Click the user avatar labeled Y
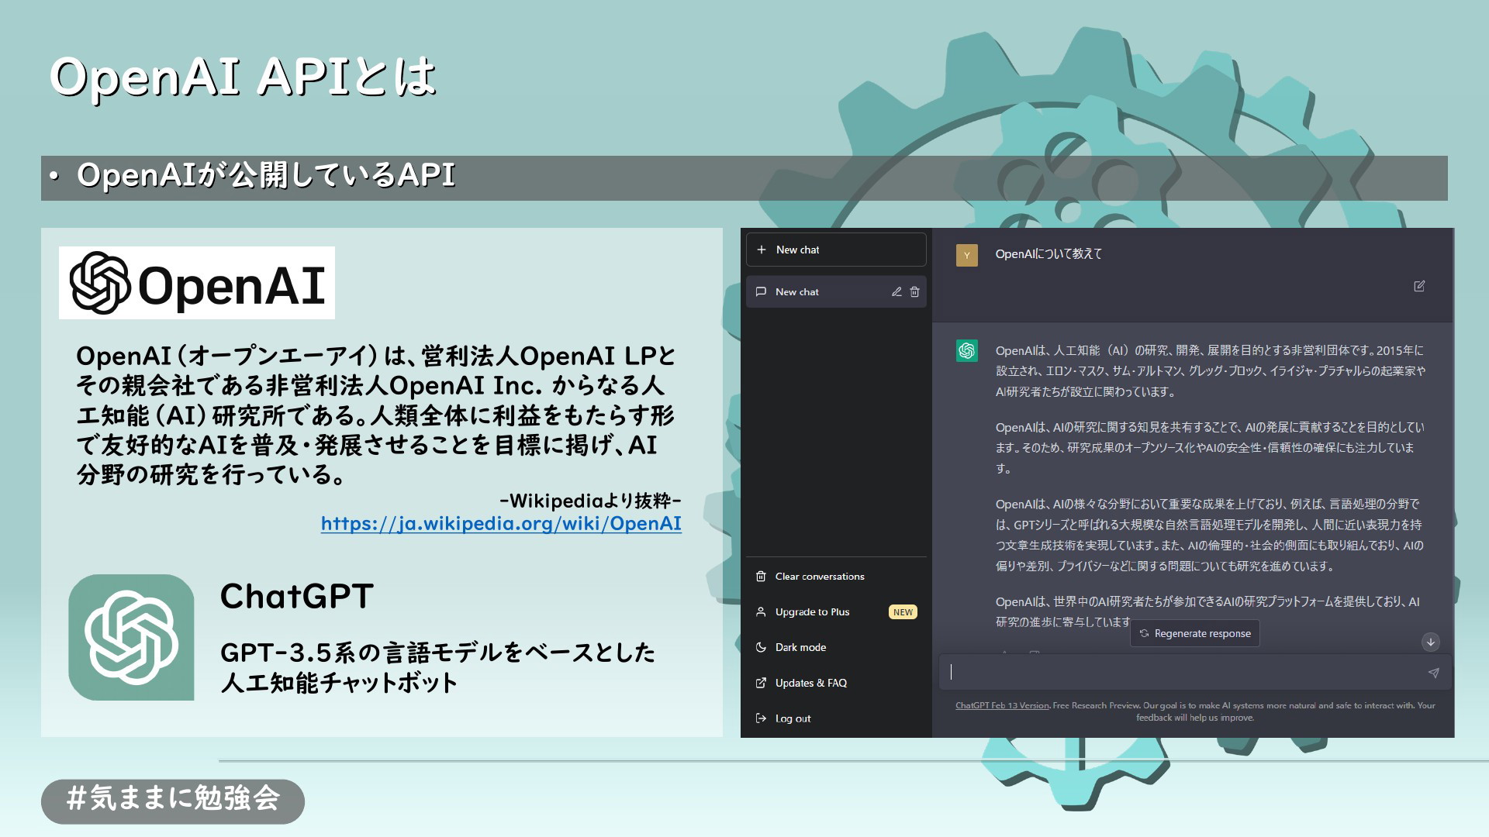The image size is (1489, 837). [967, 256]
